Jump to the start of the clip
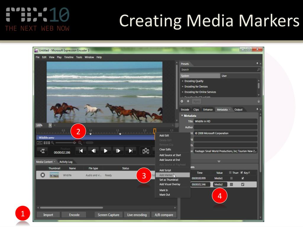 point(81,151)
